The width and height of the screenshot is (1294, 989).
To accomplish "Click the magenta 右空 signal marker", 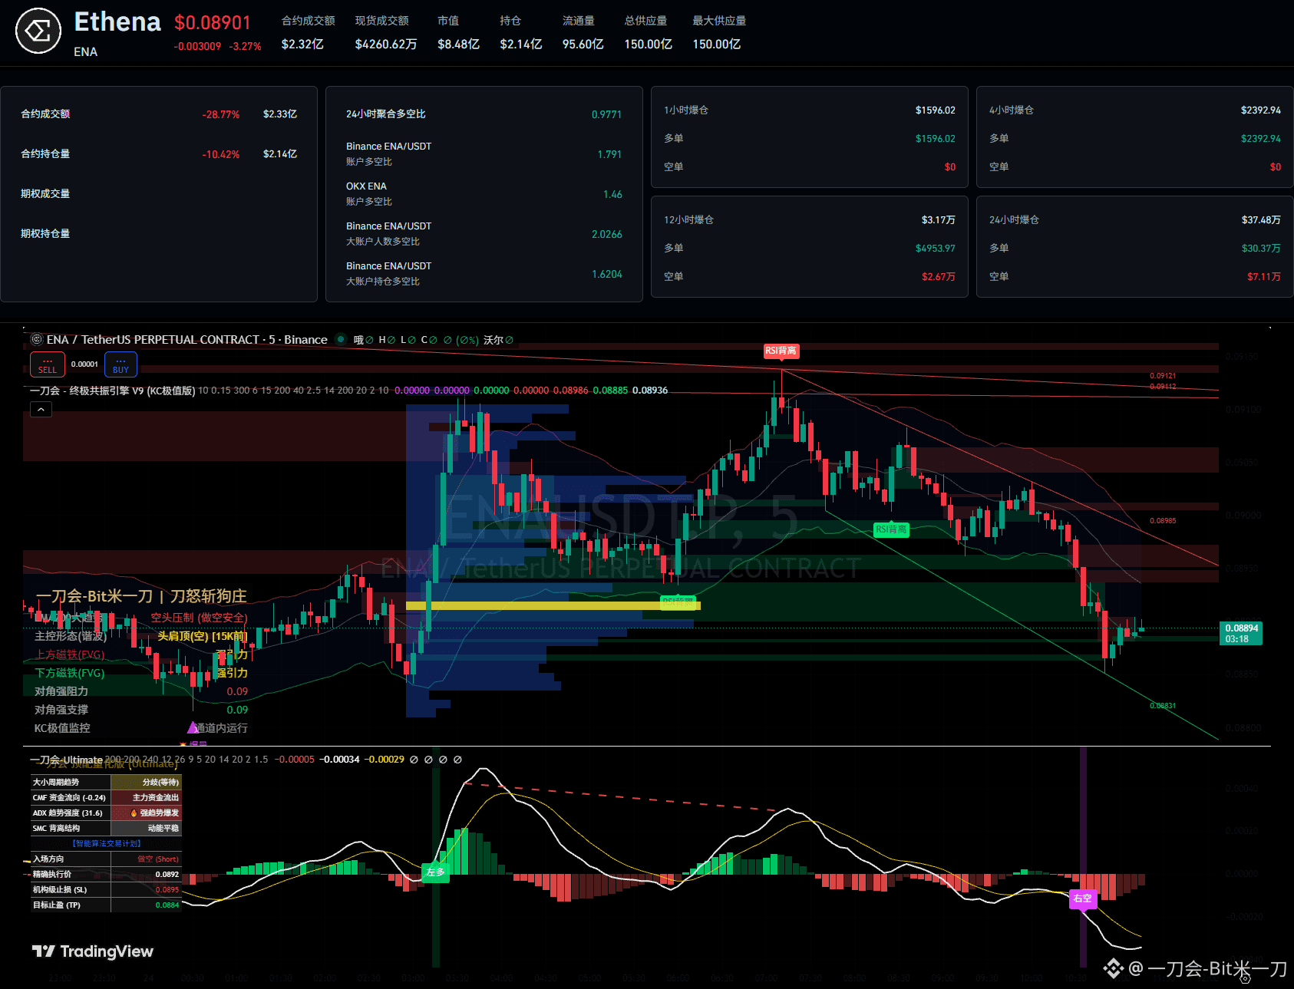I will pyautogui.click(x=1082, y=898).
